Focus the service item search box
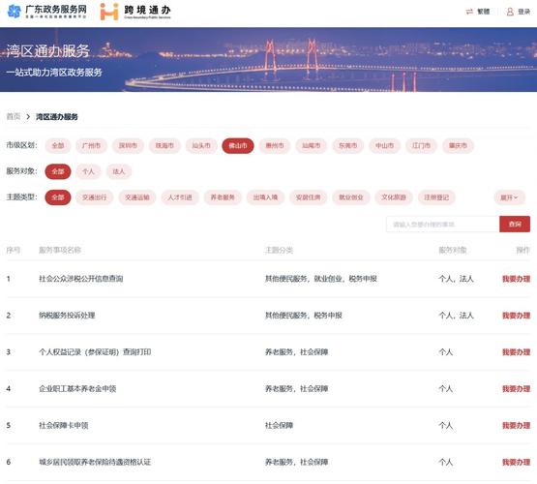The width and height of the screenshot is (537, 484). click(442, 225)
